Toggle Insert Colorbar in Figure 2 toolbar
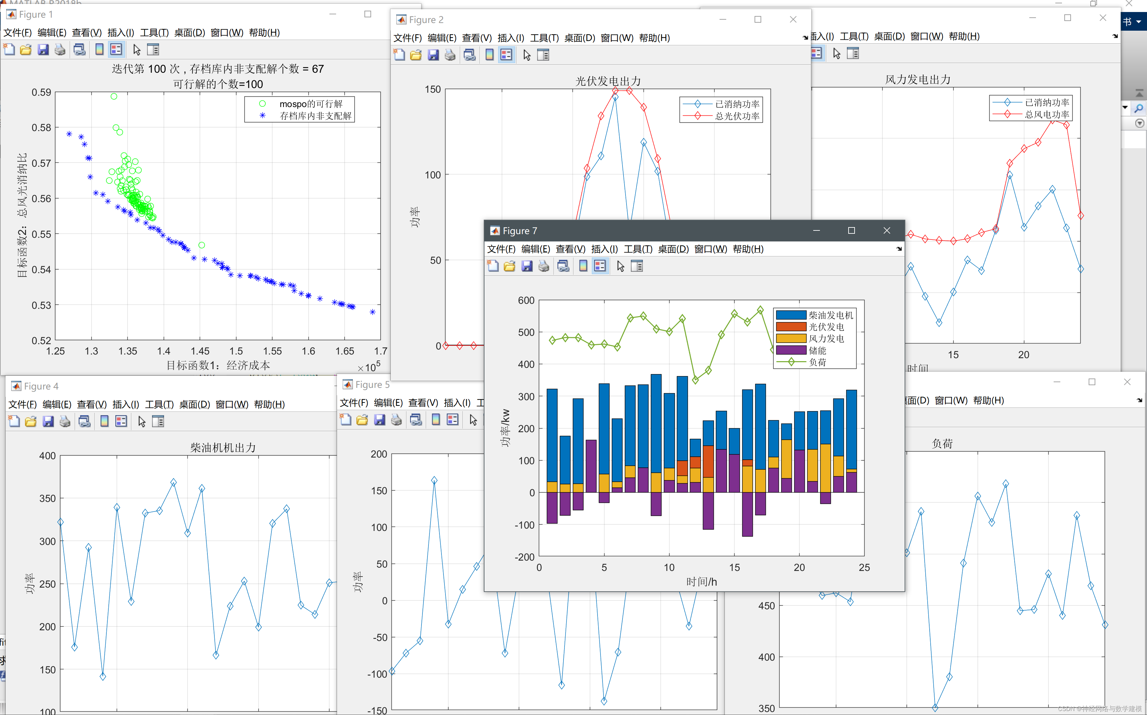Image resolution: width=1147 pixels, height=715 pixels. click(x=489, y=55)
